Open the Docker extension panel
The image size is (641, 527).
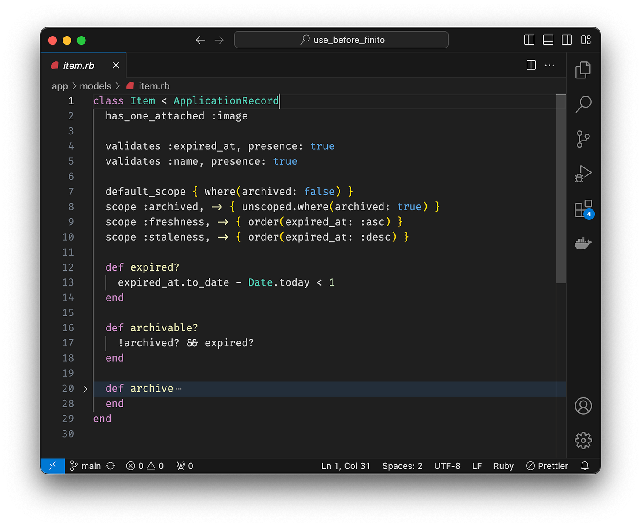point(583,243)
